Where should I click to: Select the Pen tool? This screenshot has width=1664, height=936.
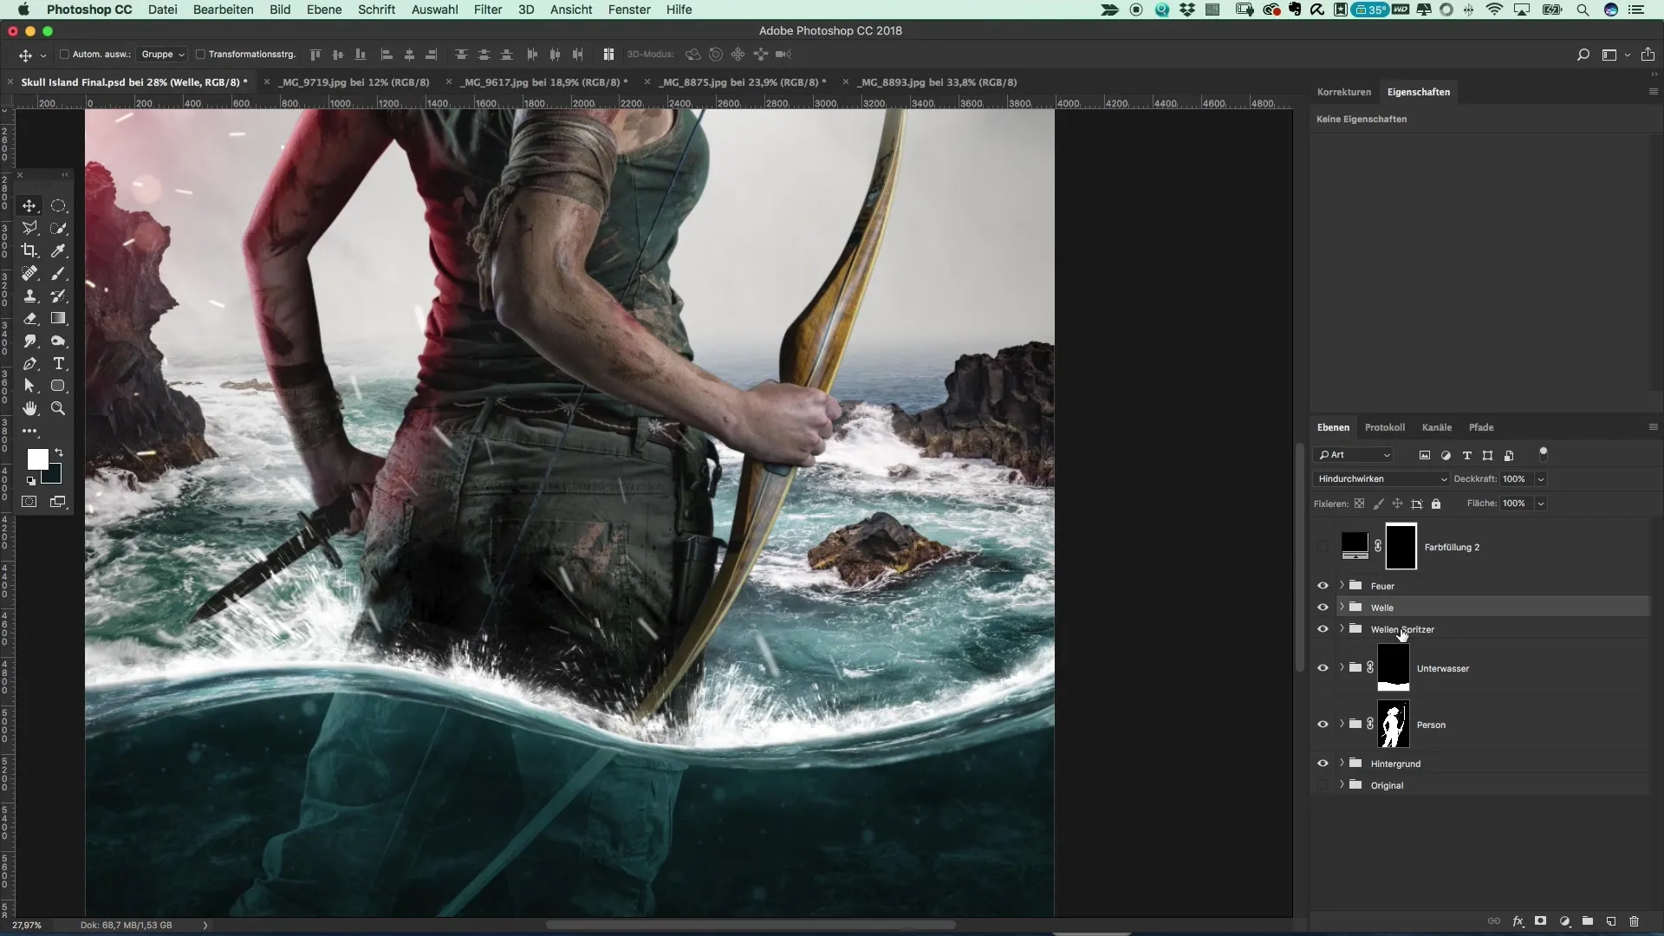coord(29,363)
